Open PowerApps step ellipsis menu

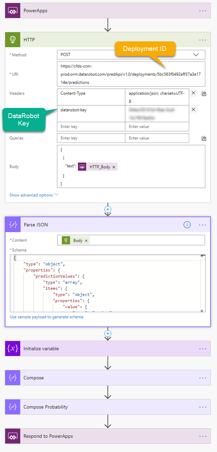click(203, 11)
